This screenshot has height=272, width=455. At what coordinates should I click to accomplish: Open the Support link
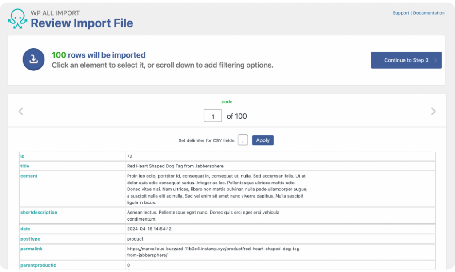pos(401,13)
